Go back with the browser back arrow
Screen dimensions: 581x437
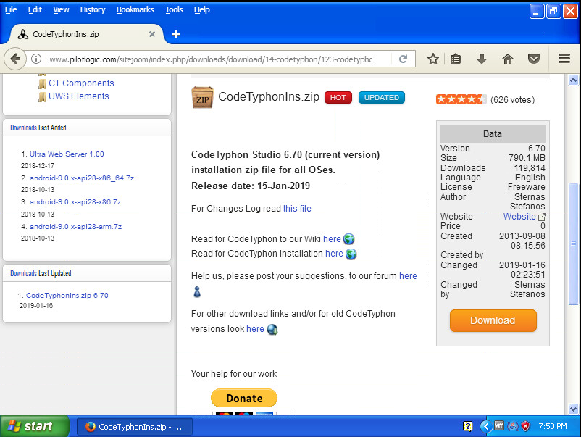pyautogui.click(x=15, y=59)
